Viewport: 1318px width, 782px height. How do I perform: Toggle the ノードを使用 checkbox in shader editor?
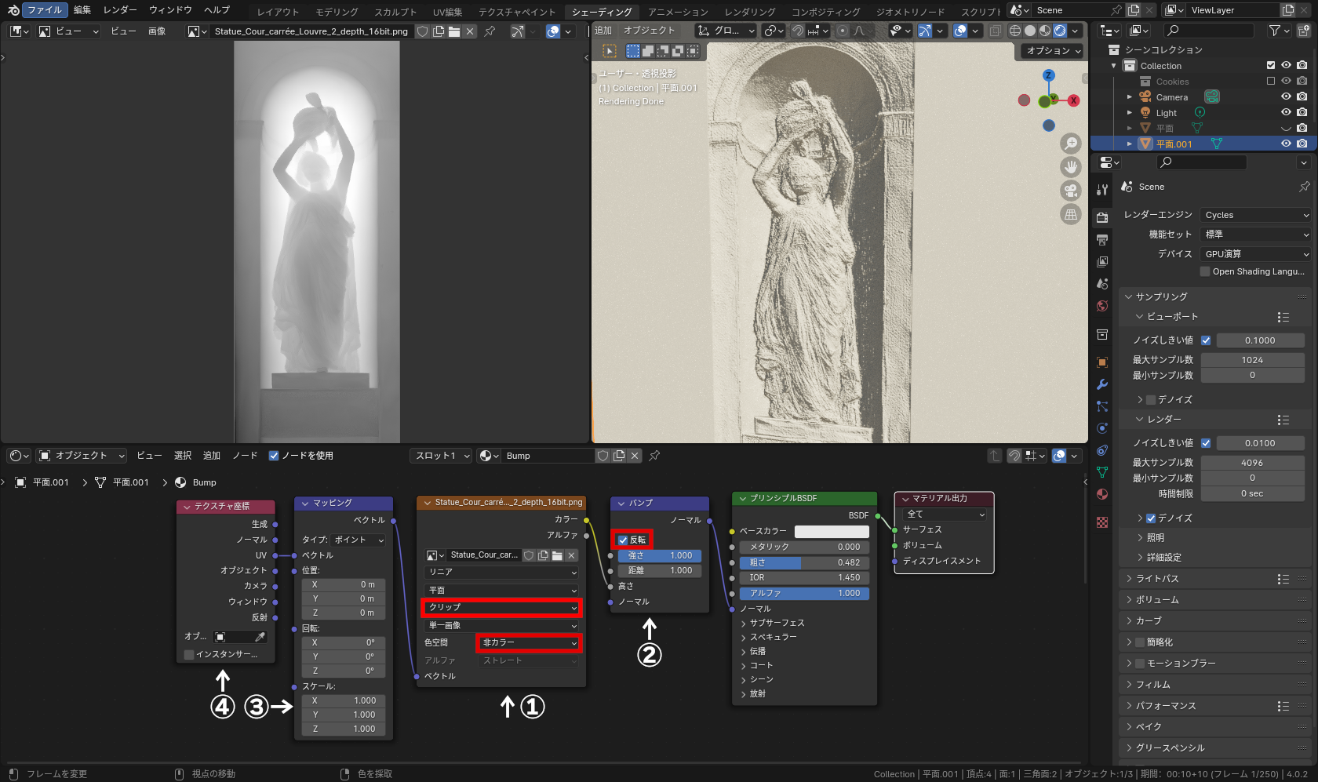[274, 455]
